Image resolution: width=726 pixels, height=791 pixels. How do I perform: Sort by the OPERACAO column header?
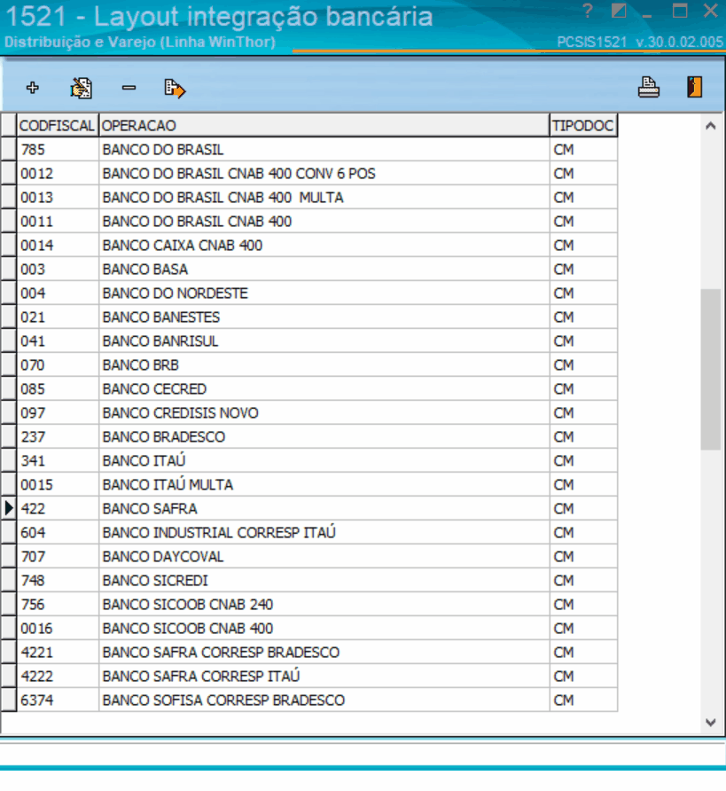324,125
